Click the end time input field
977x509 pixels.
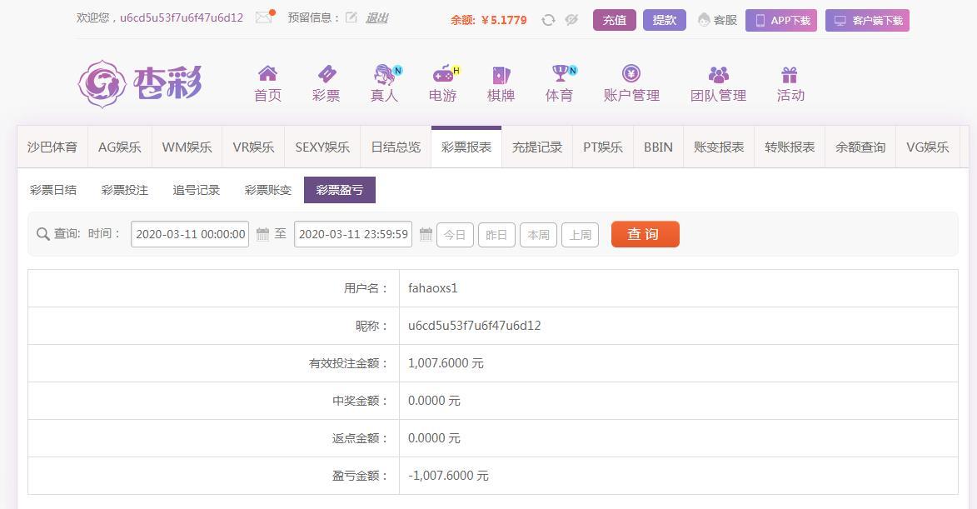[x=352, y=234]
